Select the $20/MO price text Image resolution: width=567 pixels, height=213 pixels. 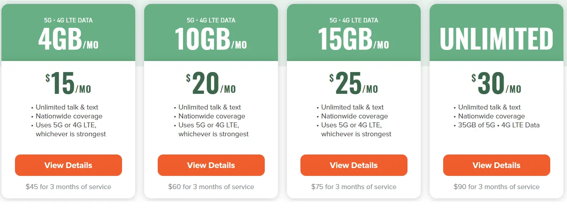[211, 83]
